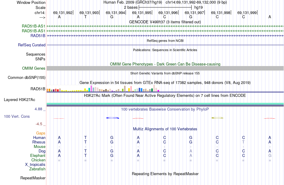Click the PhyloP Basewise Conservation title
Image resolution: width=284 pixels, height=185 pixels.
[x=165, y=109]
